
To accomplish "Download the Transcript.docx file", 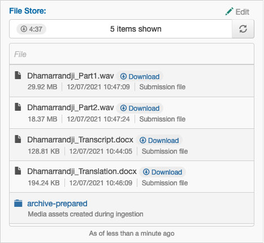I will coord(159,141).
